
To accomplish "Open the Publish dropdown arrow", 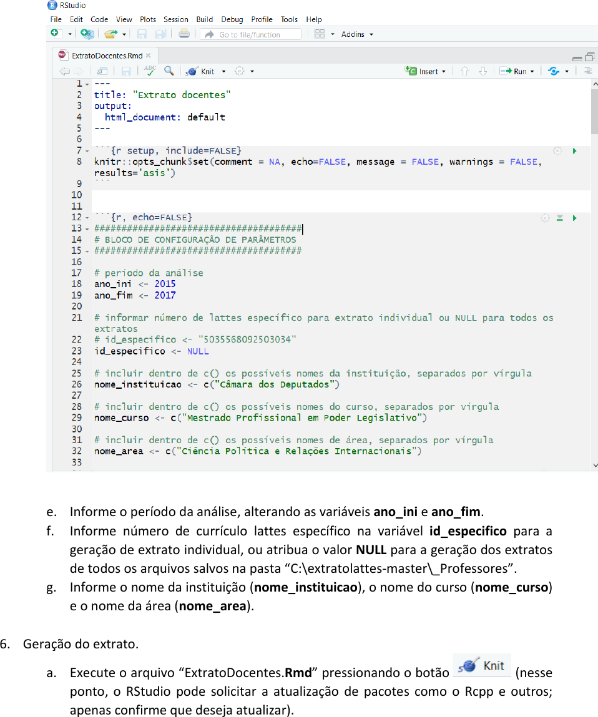I will 567,72.
